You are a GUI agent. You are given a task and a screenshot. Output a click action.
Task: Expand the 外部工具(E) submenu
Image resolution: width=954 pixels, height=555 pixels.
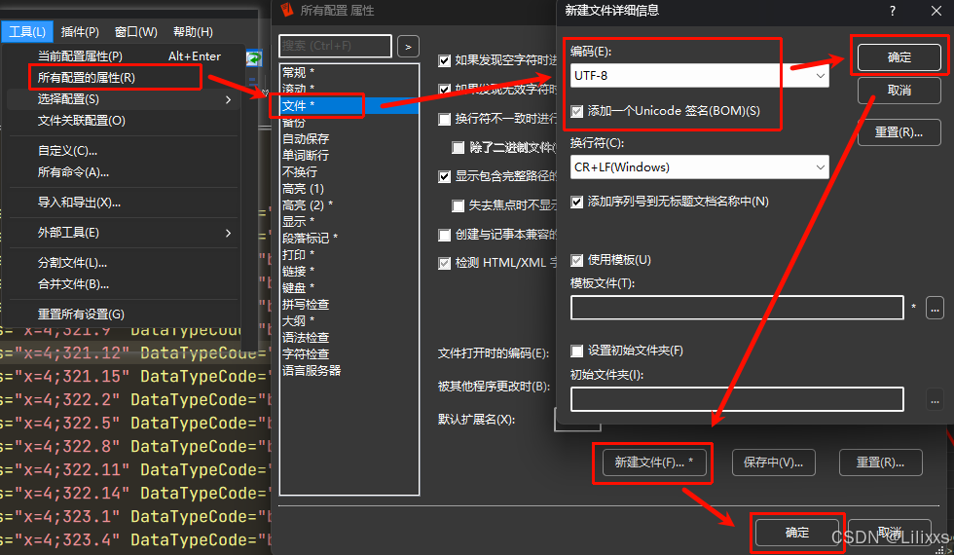pyautogui.click(x=125, y=233)
